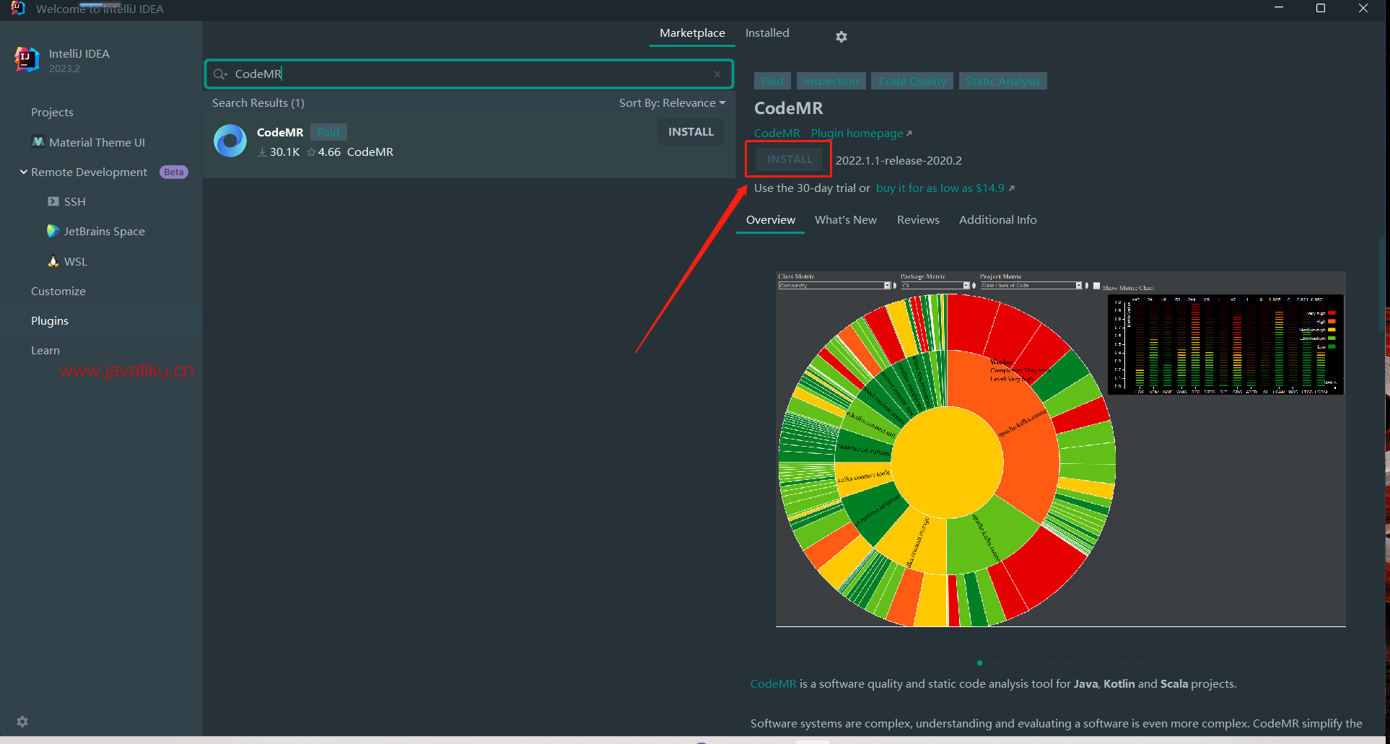Click the Code Quality tag
This screenshot has width=1390, height=744.
tap(912, 81)
